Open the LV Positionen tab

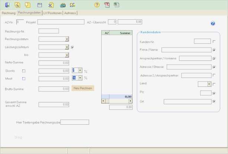click(x=52, y=13)
